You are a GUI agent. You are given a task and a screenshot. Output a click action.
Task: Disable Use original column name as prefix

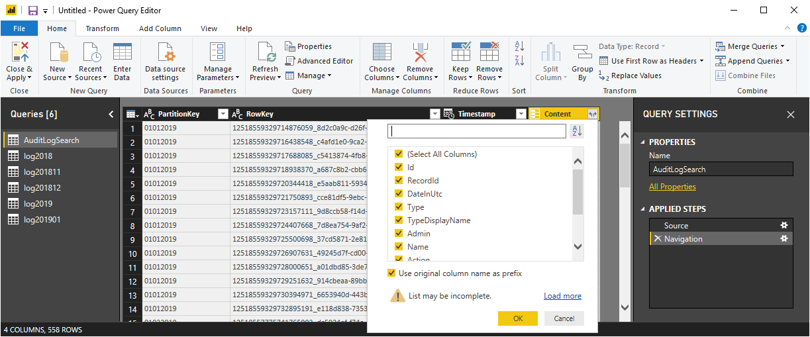(391, 273)
